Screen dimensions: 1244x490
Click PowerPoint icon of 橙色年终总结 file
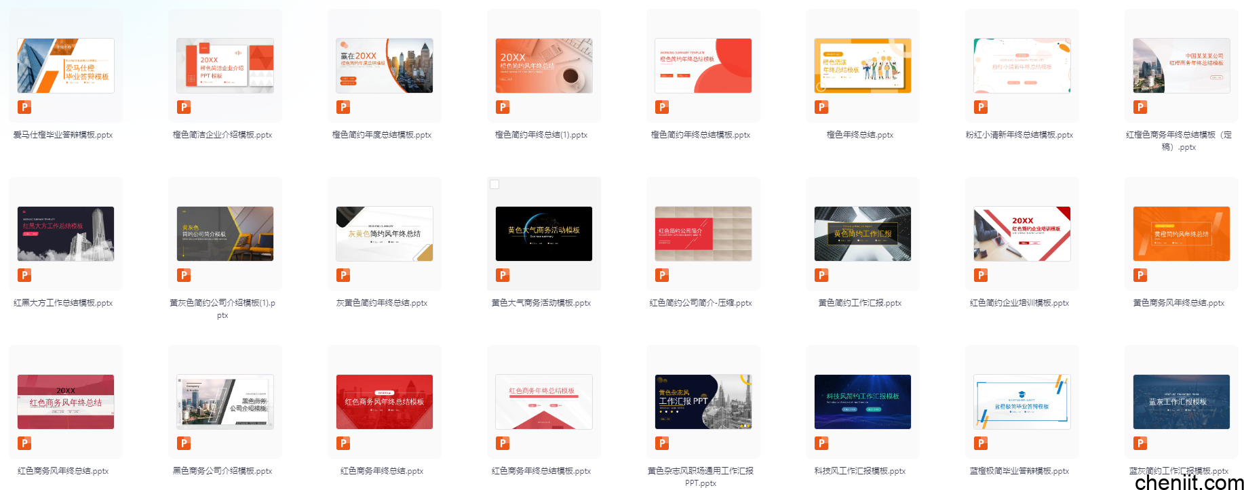coord(821,107)
